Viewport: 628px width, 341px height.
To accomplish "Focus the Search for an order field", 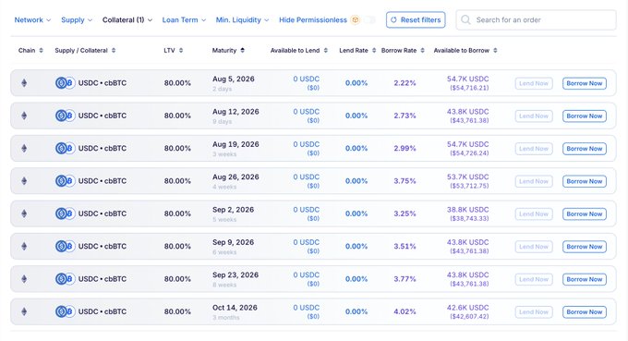I will coord(536,20).
